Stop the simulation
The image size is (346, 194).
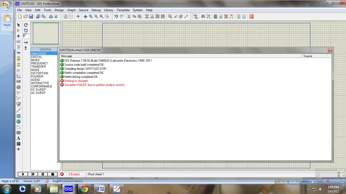tap(53, 174)
